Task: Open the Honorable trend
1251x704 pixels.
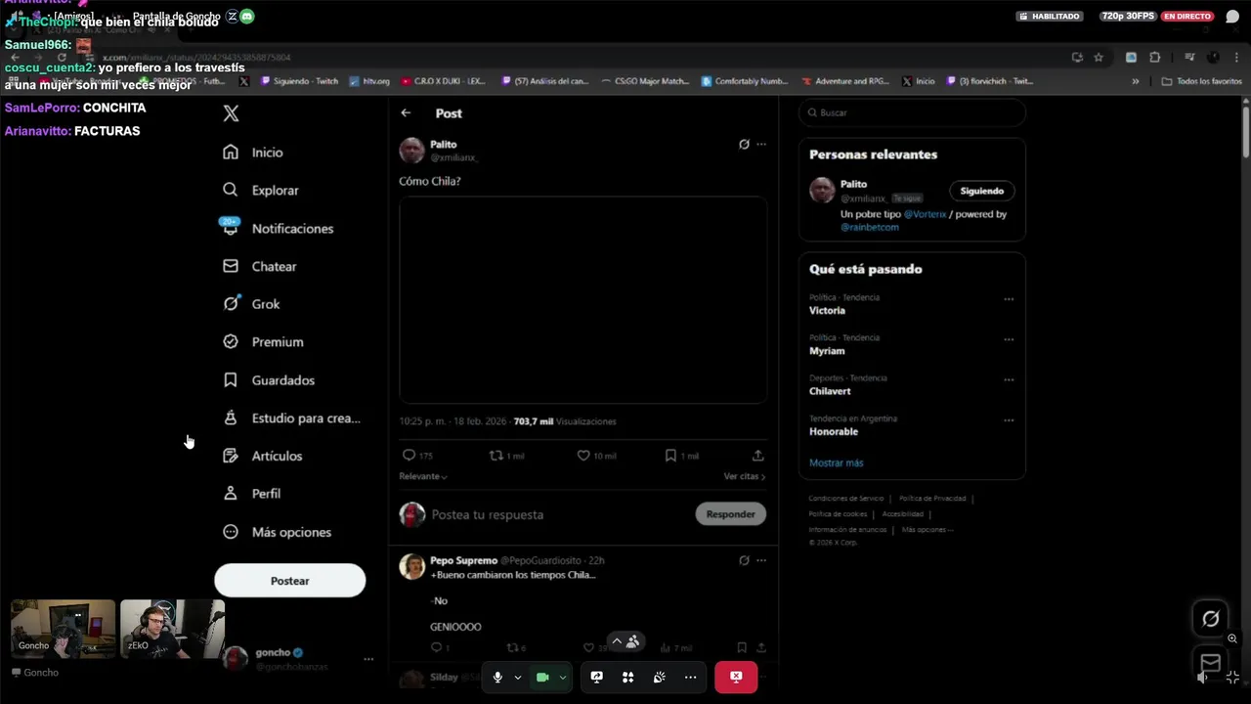Action: [x=834, y=431]
